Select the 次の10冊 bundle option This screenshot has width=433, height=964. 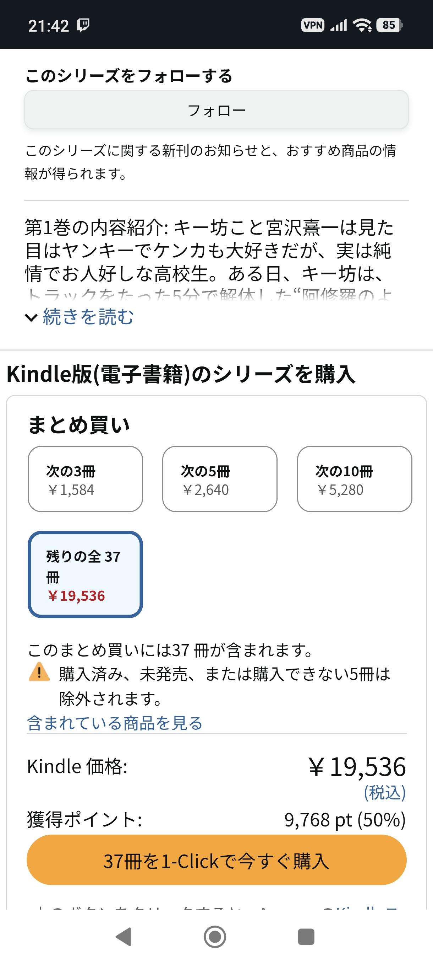[355, 479]
